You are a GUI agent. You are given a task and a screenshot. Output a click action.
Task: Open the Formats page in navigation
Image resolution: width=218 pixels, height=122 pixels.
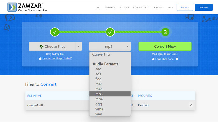(x=110, y=7)
